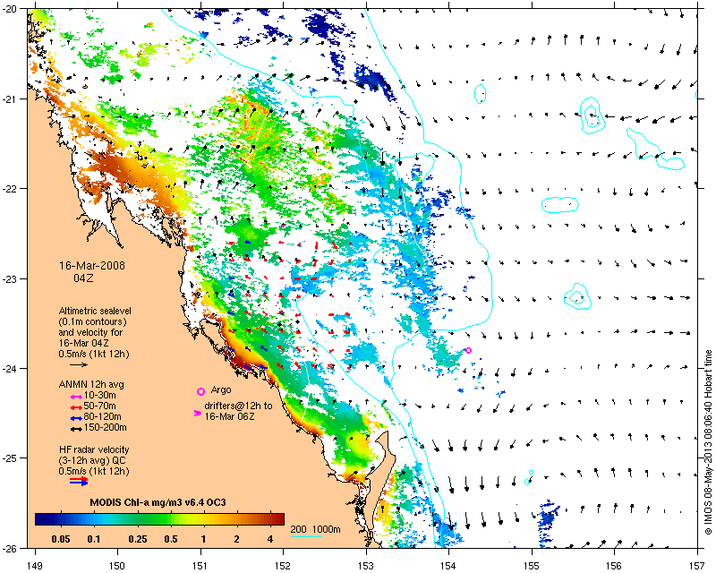Click the magenta Argo float marker on the map
Screen dimensions: 716x573
[468, 350]
